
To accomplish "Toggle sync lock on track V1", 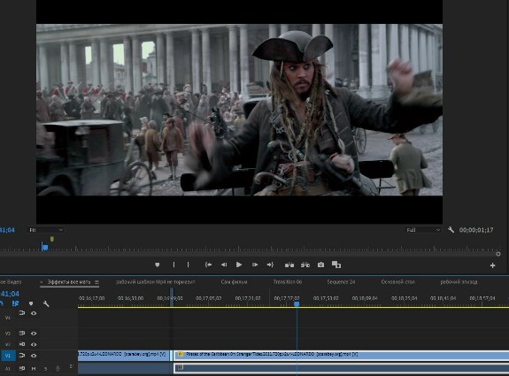I will tap(22, 356).
